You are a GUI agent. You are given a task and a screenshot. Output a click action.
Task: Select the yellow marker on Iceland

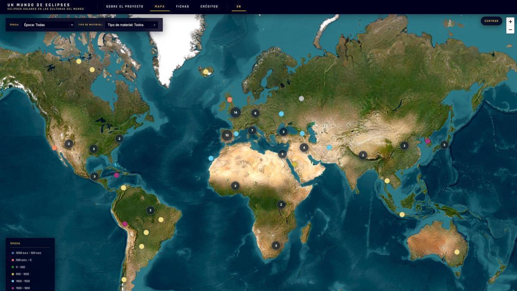coord(206,72)
